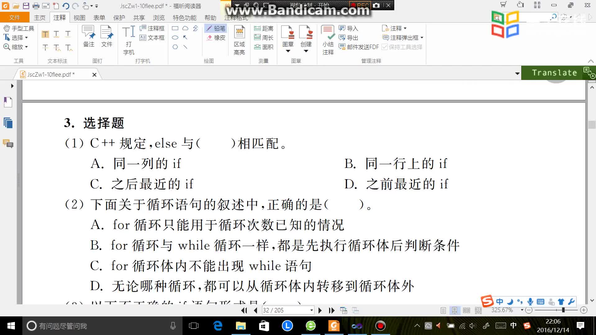The height and width of the screenshot is (335, 596).
Task: Attach a file with the 文件 pin tool
Action: 107,36
